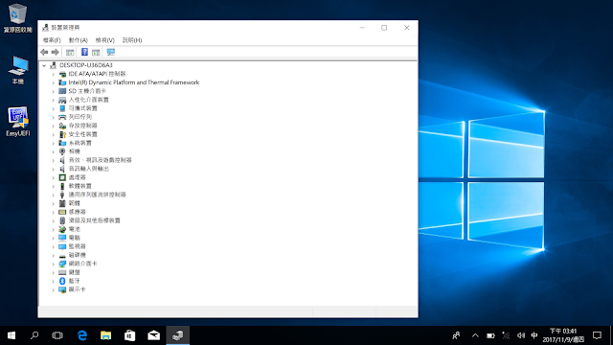Viewport: 613px width, 345px height.
Task: Open Microsoft Edge from the taskbar
Action: [x=82, y=335]
